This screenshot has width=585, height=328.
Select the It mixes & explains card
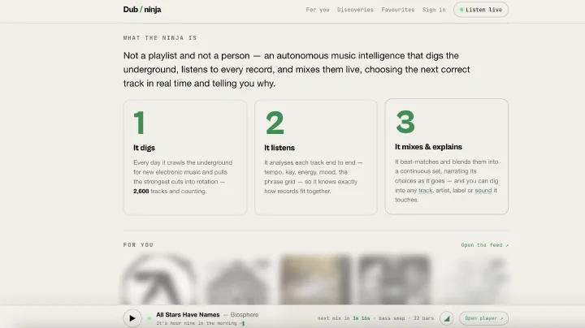[x=447, y=157]
